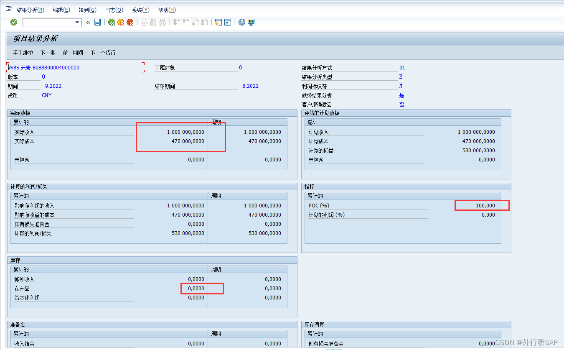Click the 下一个货币 button
This screenshot has height=350, width=564.
point(103,53)
